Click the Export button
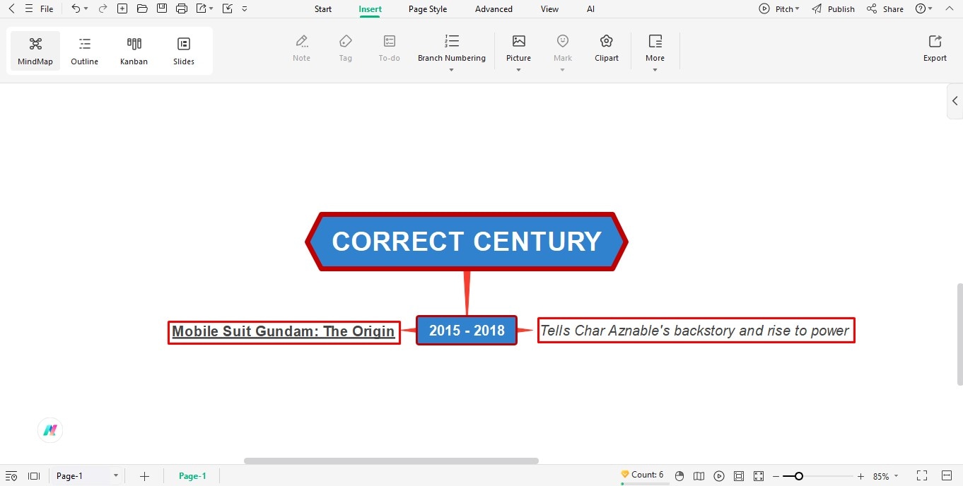Image resolution: width=963 pixels, height=486 pixels. point(935,48)
